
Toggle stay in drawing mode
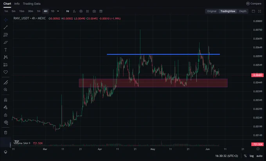click(5, 107)
